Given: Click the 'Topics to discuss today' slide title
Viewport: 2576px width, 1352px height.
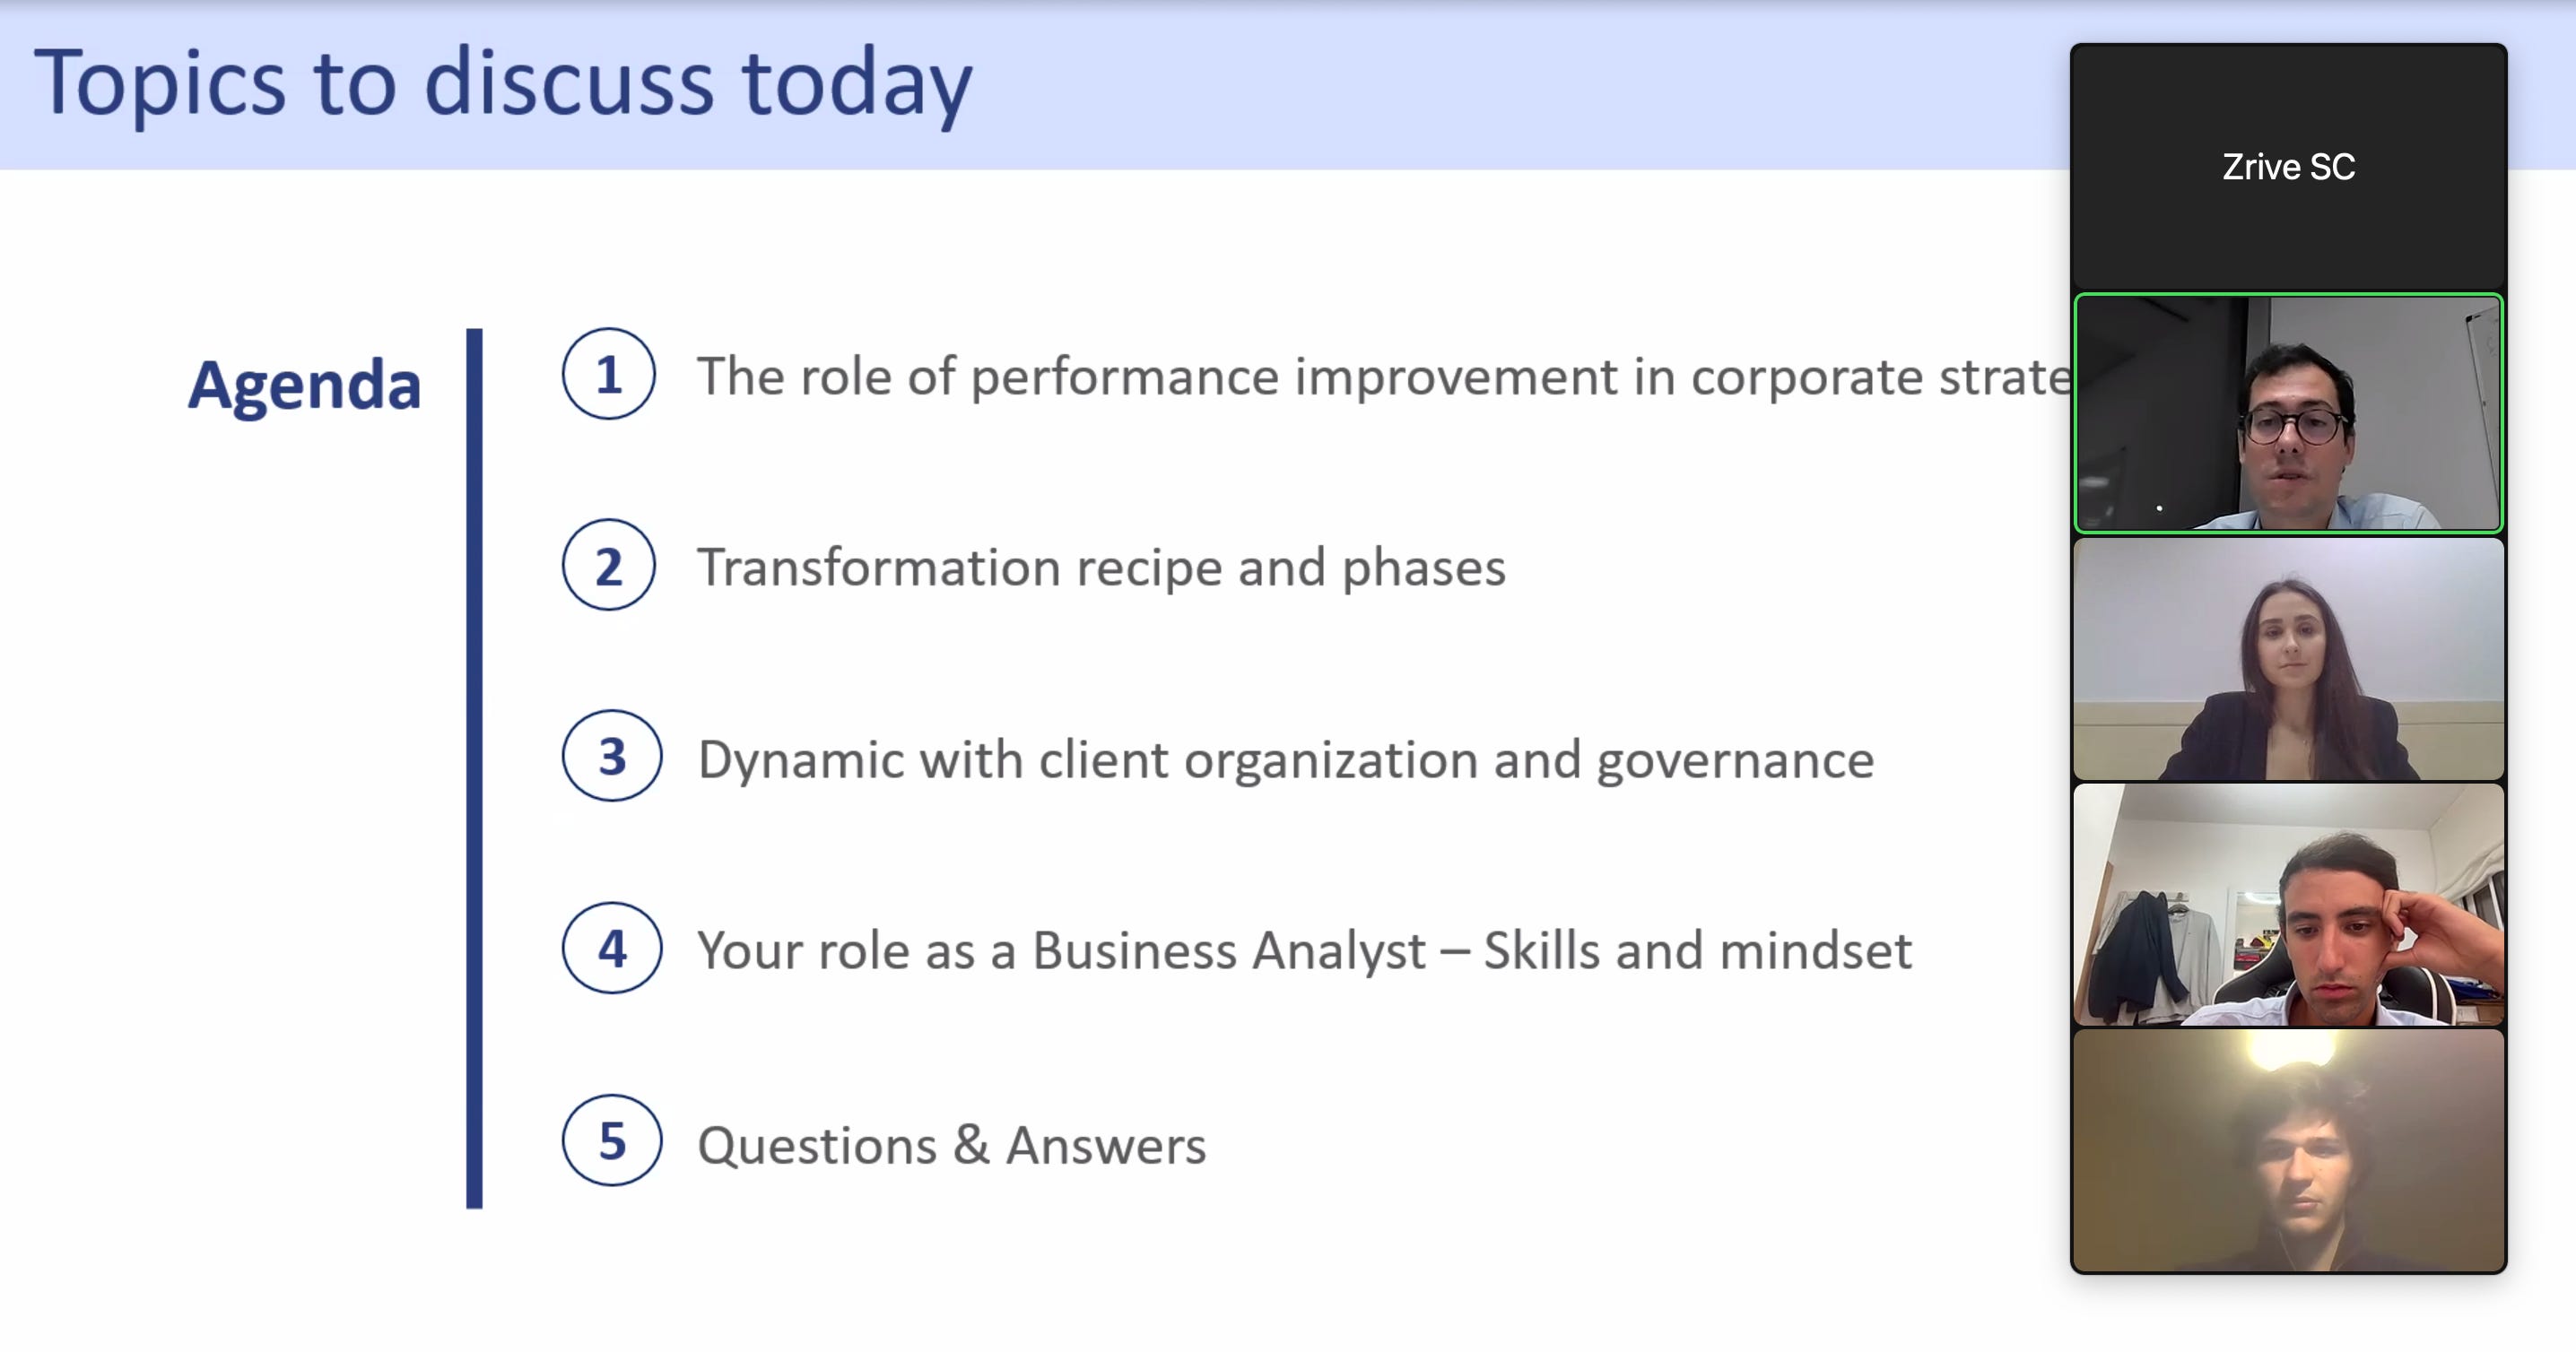Looking at the screenshot, I should 503,84.
